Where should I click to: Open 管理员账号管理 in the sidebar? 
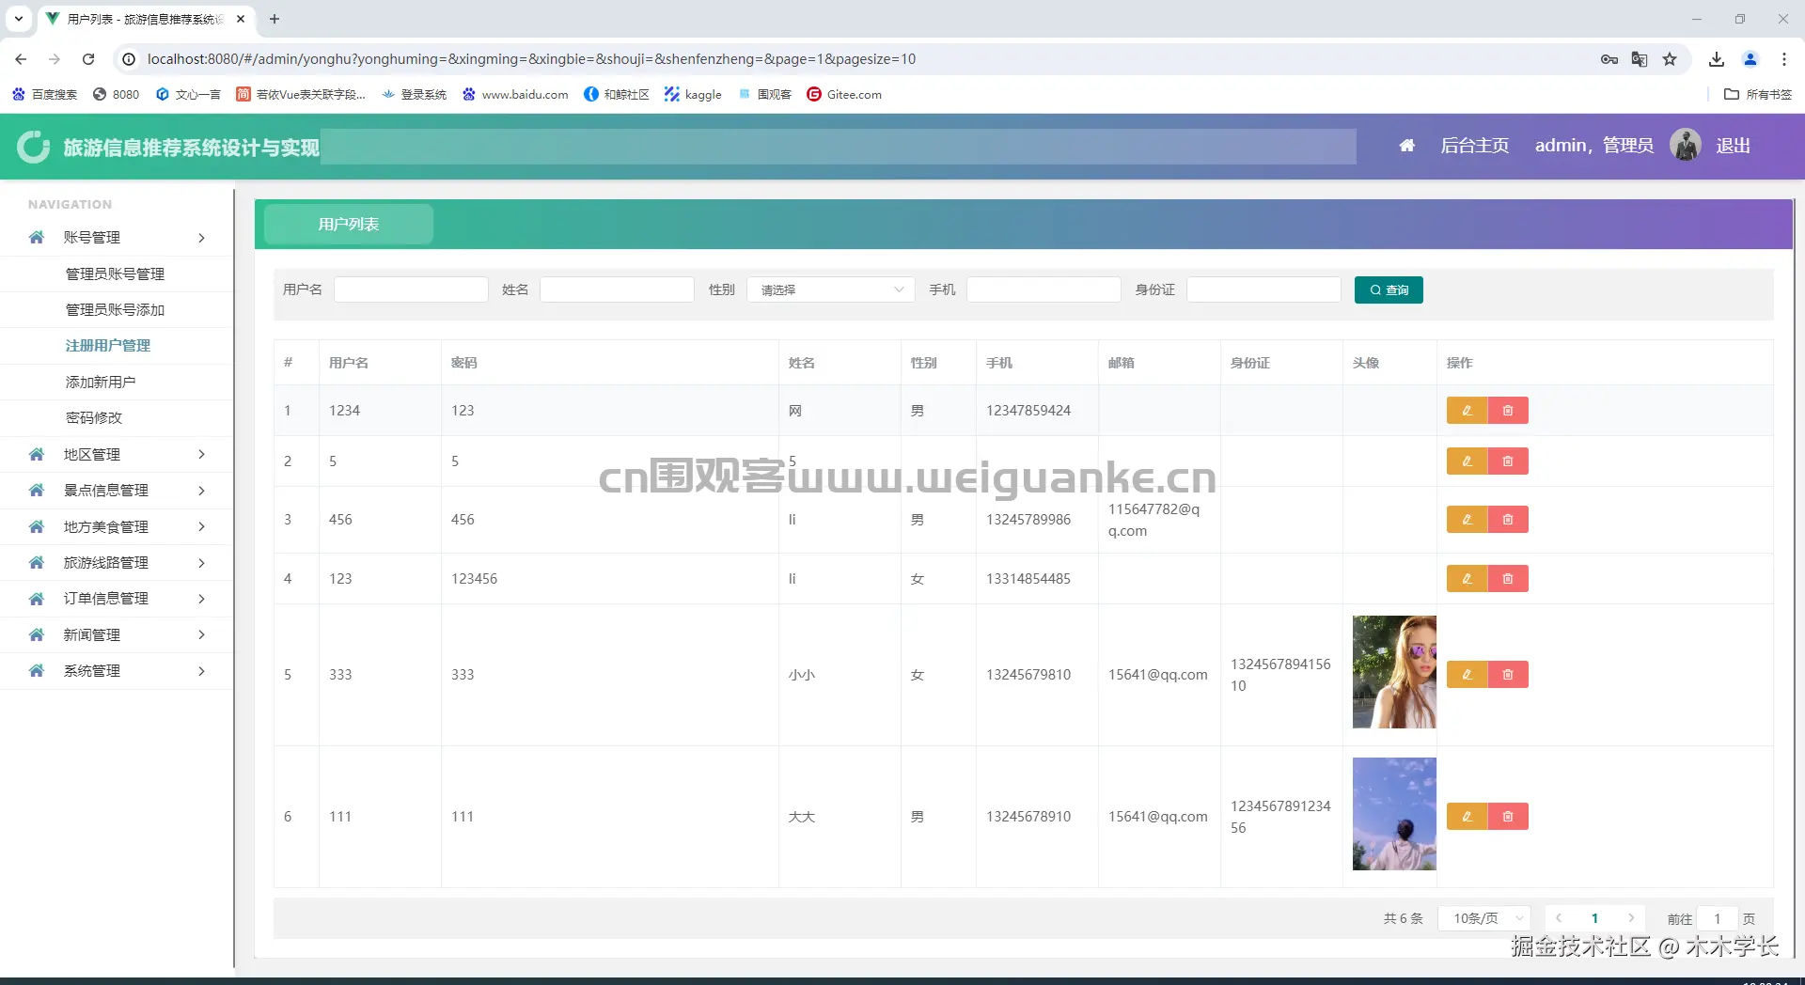pyautogui.click(x=115, y=274)
